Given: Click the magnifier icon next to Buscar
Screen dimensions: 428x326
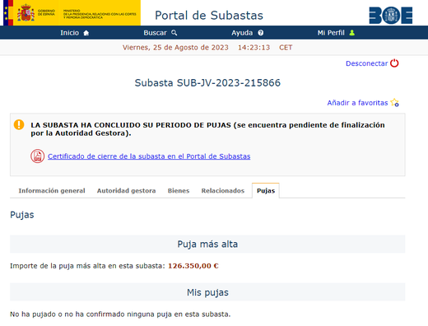Looking at the screenshot, I should tap(174, 33).
